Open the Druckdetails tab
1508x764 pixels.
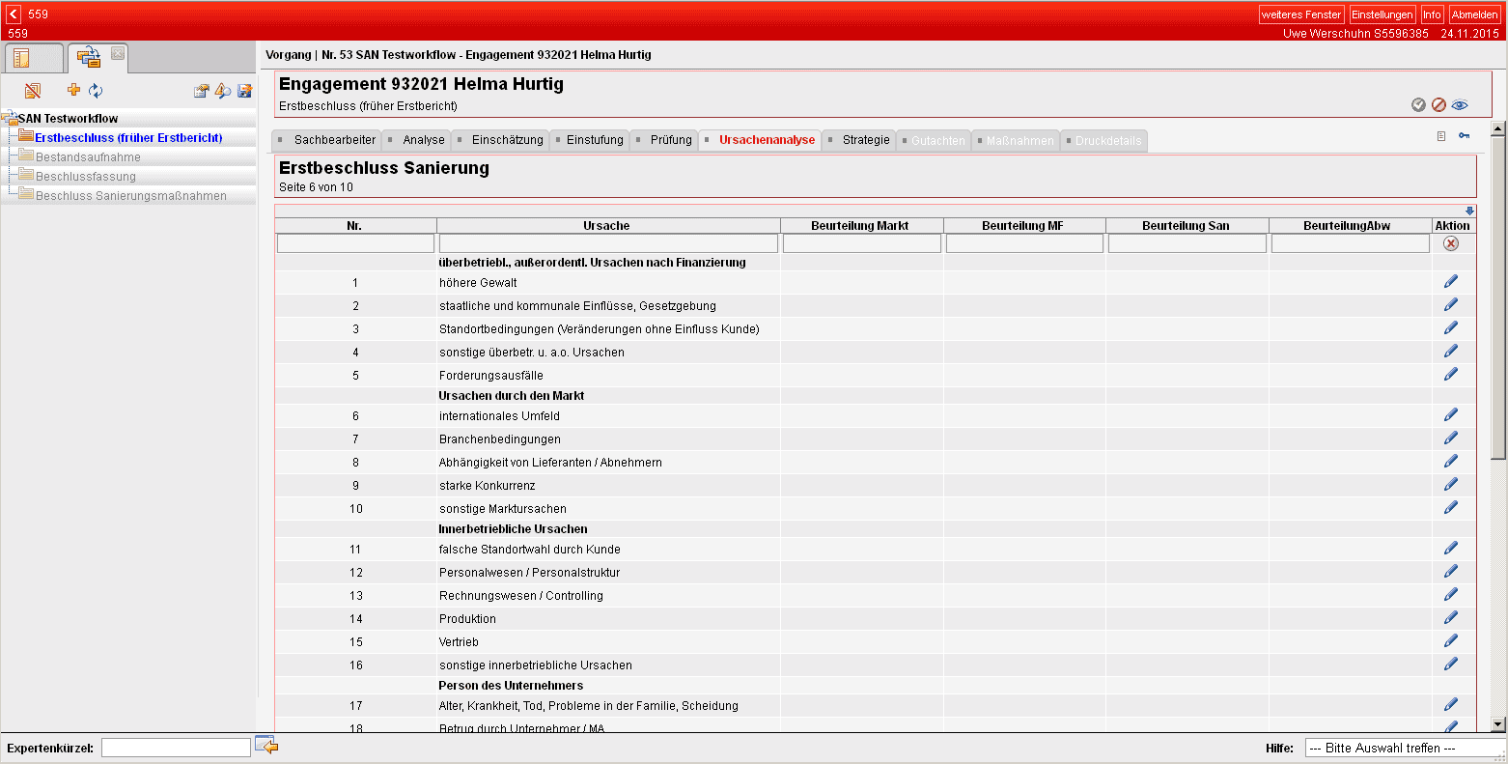1103,141
